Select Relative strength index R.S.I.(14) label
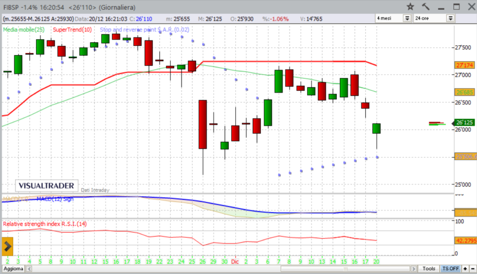The image size is (477, 274). pos(45,224)
